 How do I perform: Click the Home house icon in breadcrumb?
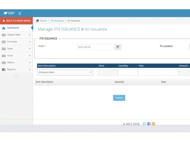click(x=38, y=20)
